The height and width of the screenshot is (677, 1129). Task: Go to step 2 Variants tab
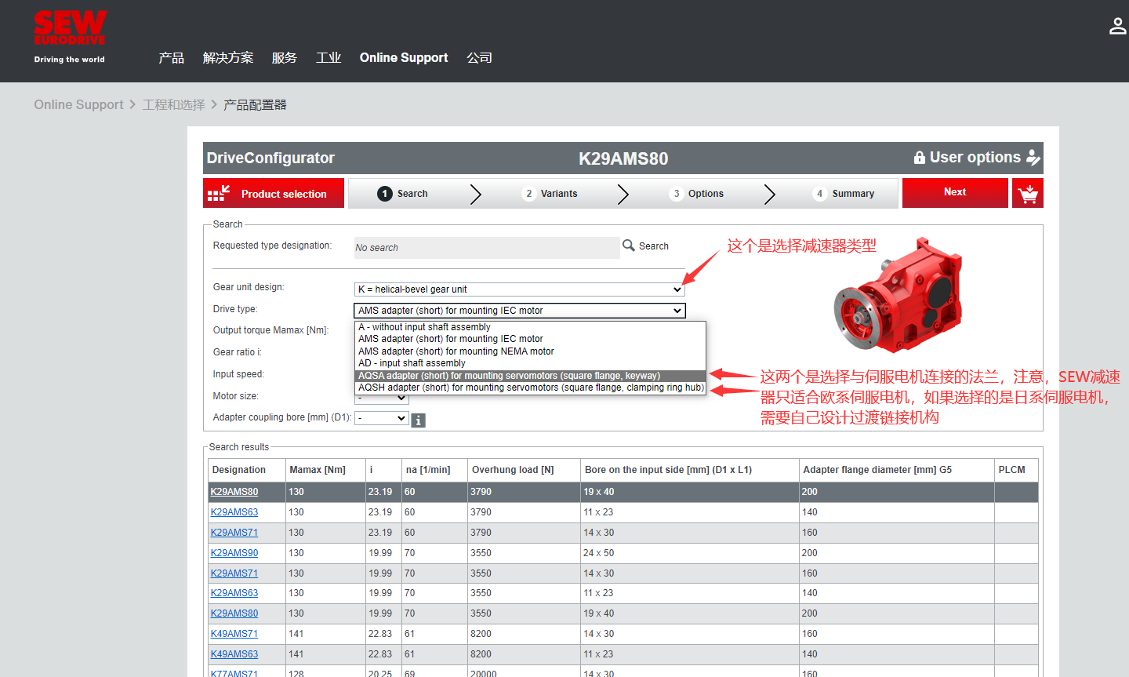pyautogui.click(x=550, y=194)
